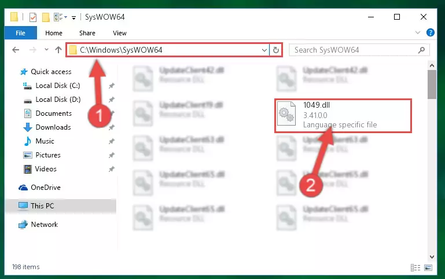
Task: Expand the ribbon with the chevron
Action: point(417,32)
